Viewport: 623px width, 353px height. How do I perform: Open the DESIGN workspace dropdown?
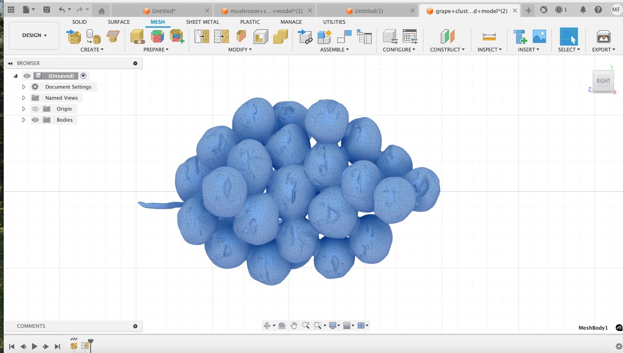[x=34, y=35]
